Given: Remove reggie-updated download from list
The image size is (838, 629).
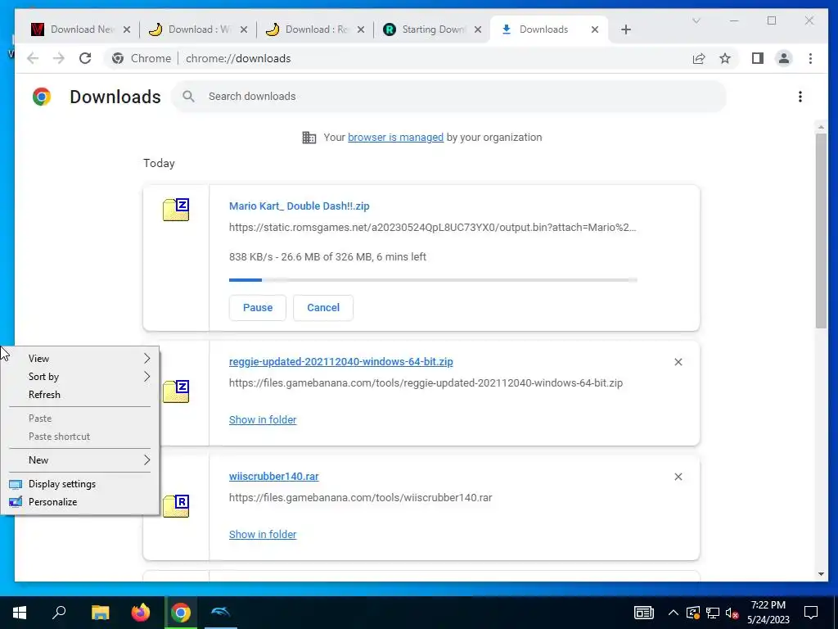Looking at the screenshot, I should pos(678,362).
